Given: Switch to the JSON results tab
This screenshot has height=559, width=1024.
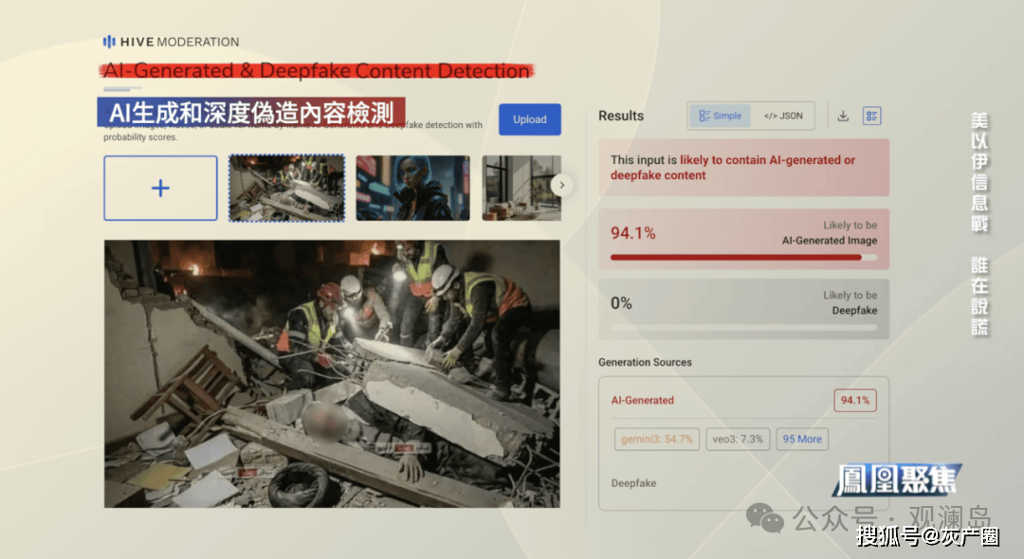Looking at the screenshot, I should (x=783, y=117).
